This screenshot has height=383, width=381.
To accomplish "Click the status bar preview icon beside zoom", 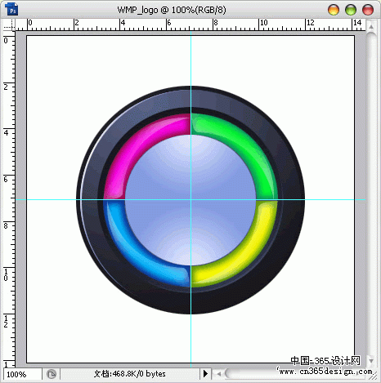I will [52, 374].
